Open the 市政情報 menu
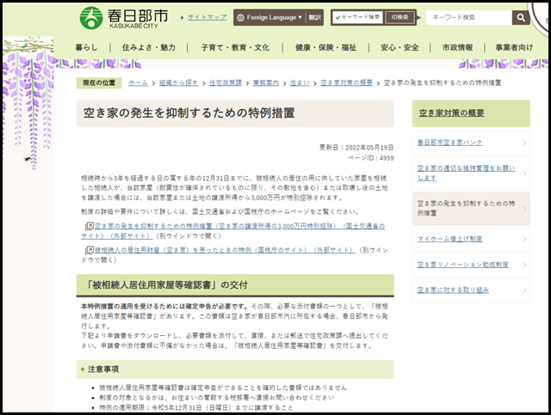This screenshot has width=551, height=415. coord(457,47)
